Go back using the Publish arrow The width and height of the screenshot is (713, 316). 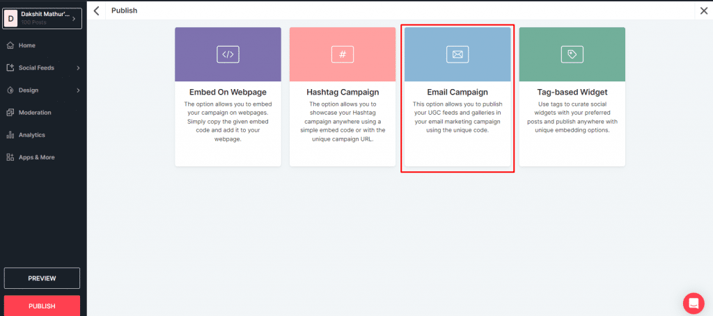pyautogui.click(x=97, y=10)
